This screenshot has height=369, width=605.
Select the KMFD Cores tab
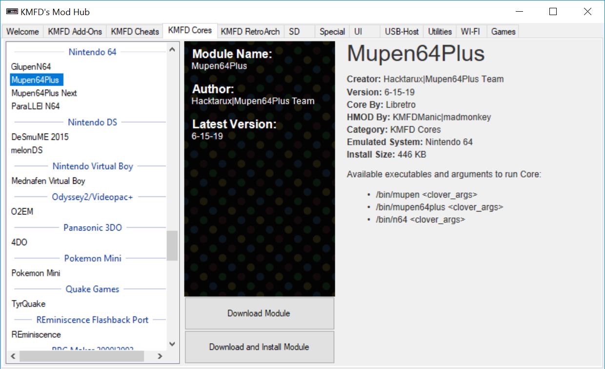click(x=190, y=30)
